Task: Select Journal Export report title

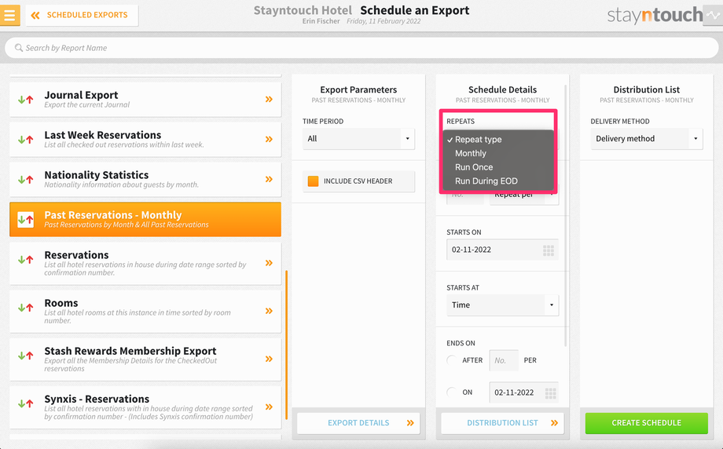Action: (x=81, y=95)
